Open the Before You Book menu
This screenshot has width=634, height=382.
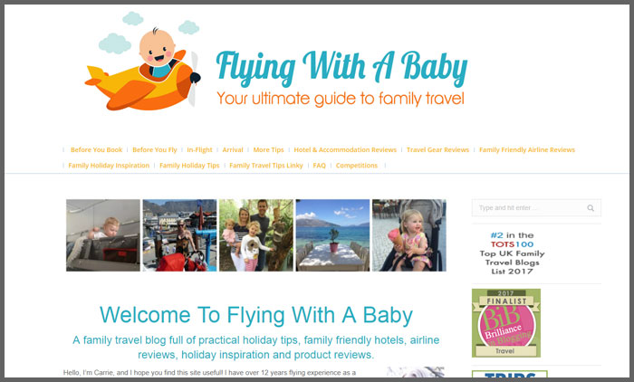(x=96, y=150)
